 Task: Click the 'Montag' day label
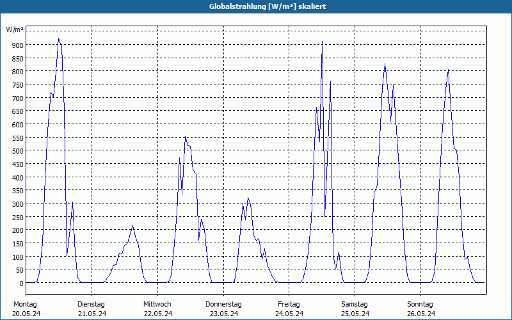[25, 305]
